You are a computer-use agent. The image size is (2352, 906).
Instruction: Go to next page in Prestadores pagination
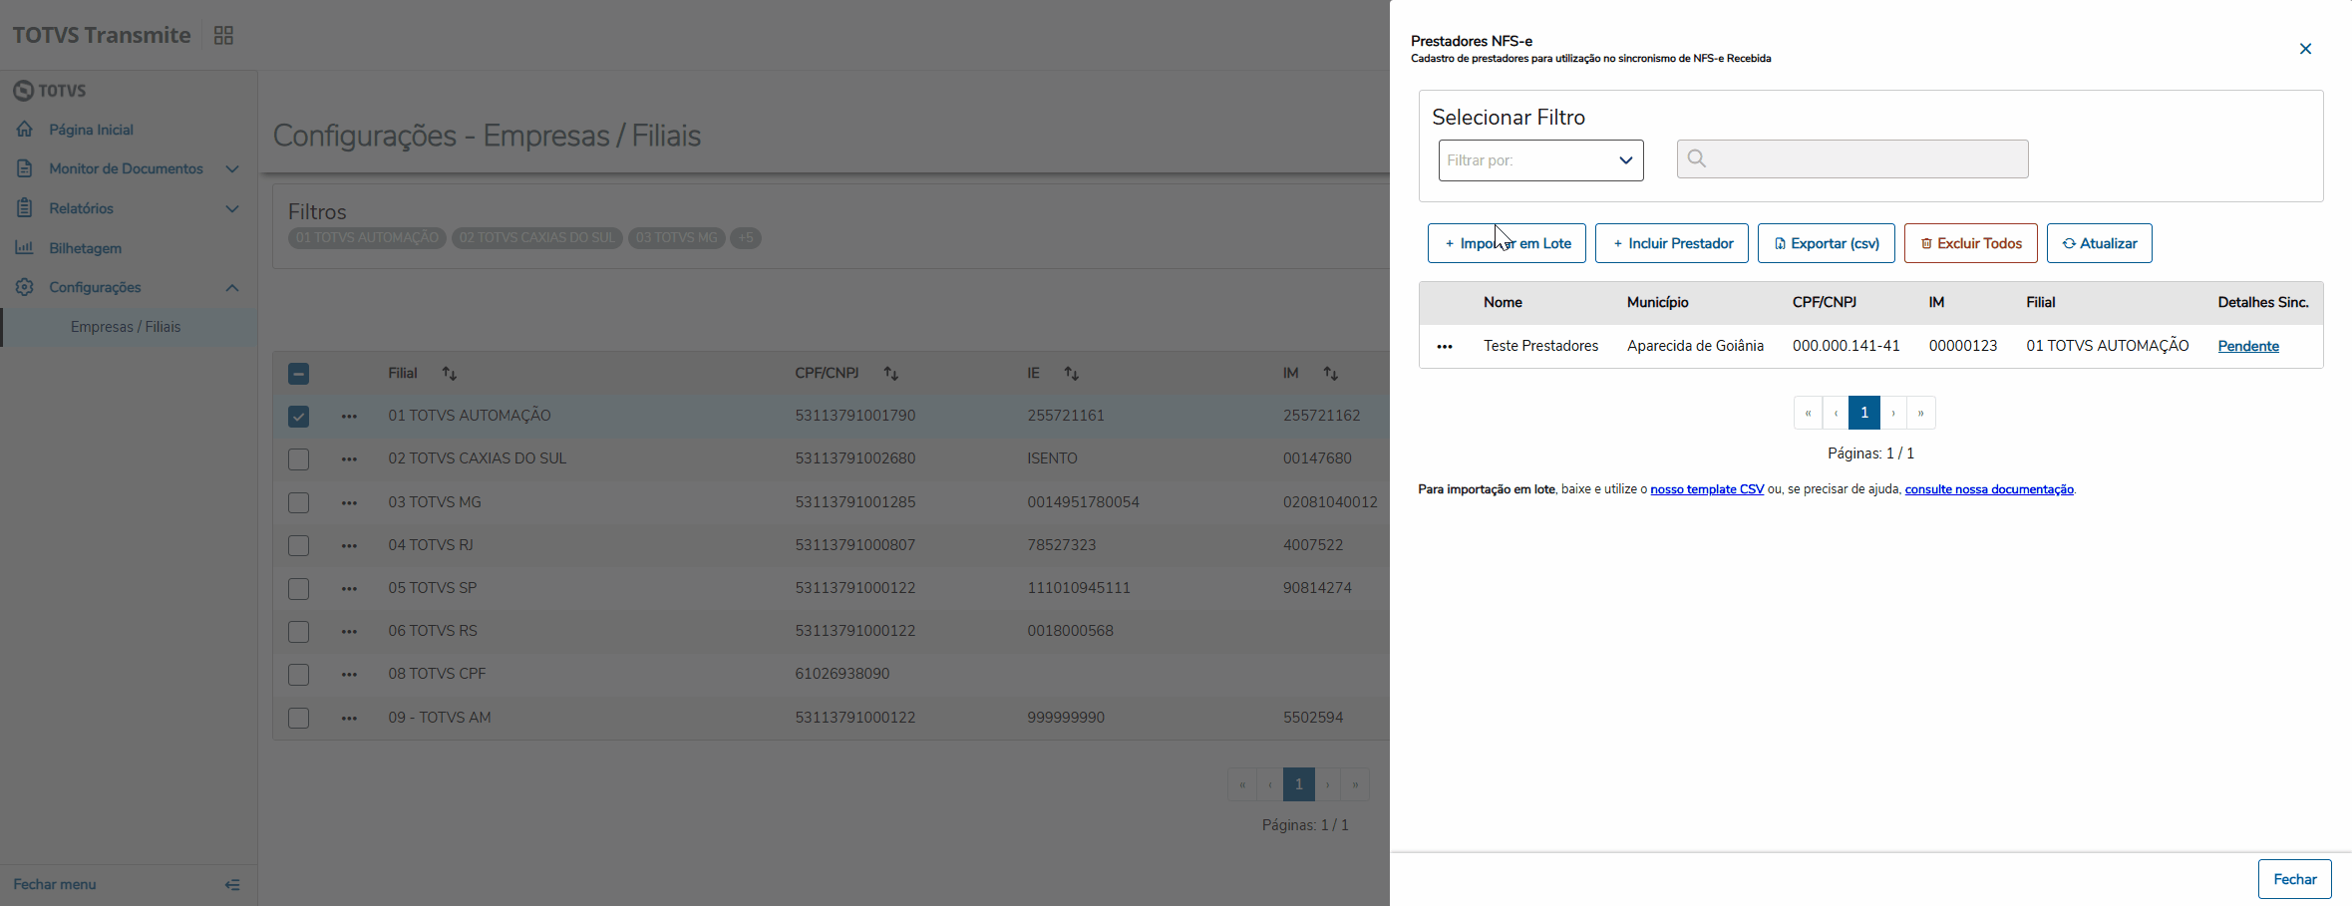[1893, 413]
